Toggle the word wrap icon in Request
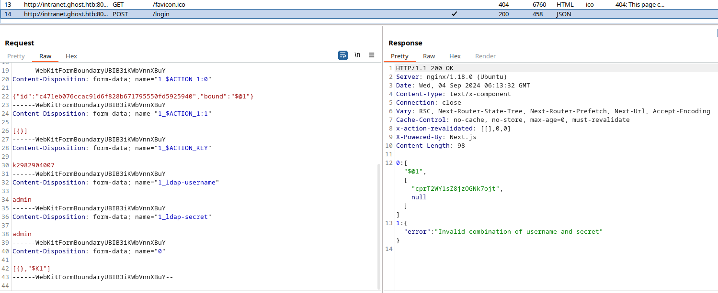The width and height of the screenshot is (718, 293). (x=343, y=55)
